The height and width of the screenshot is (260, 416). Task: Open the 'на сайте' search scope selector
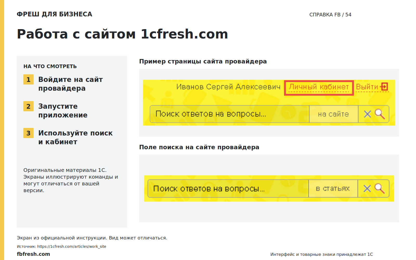(x=334, y=114)
